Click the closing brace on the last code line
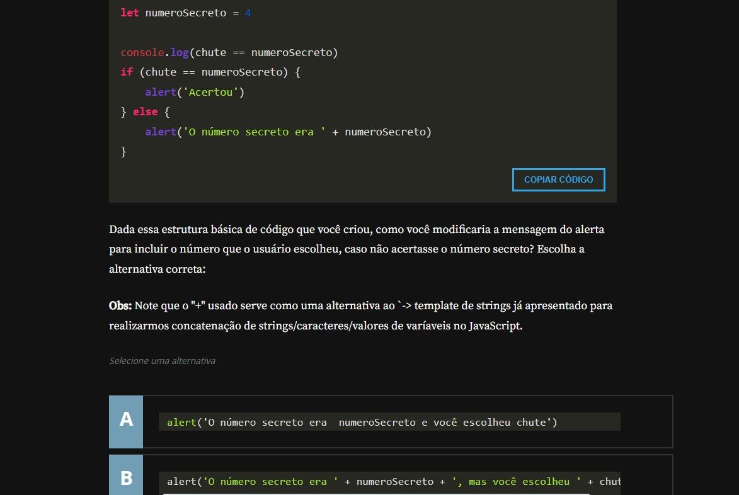The width and height of the screenshot is (739, 495). click(123, 151)
